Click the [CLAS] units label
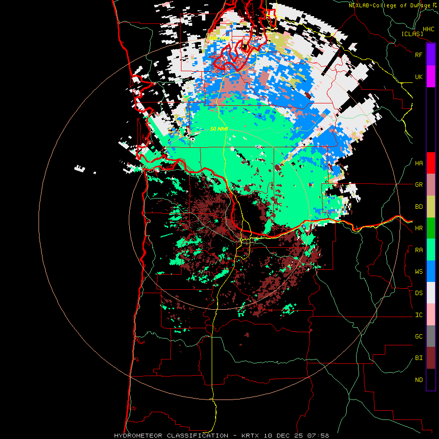439x439 pixels. 412,34
